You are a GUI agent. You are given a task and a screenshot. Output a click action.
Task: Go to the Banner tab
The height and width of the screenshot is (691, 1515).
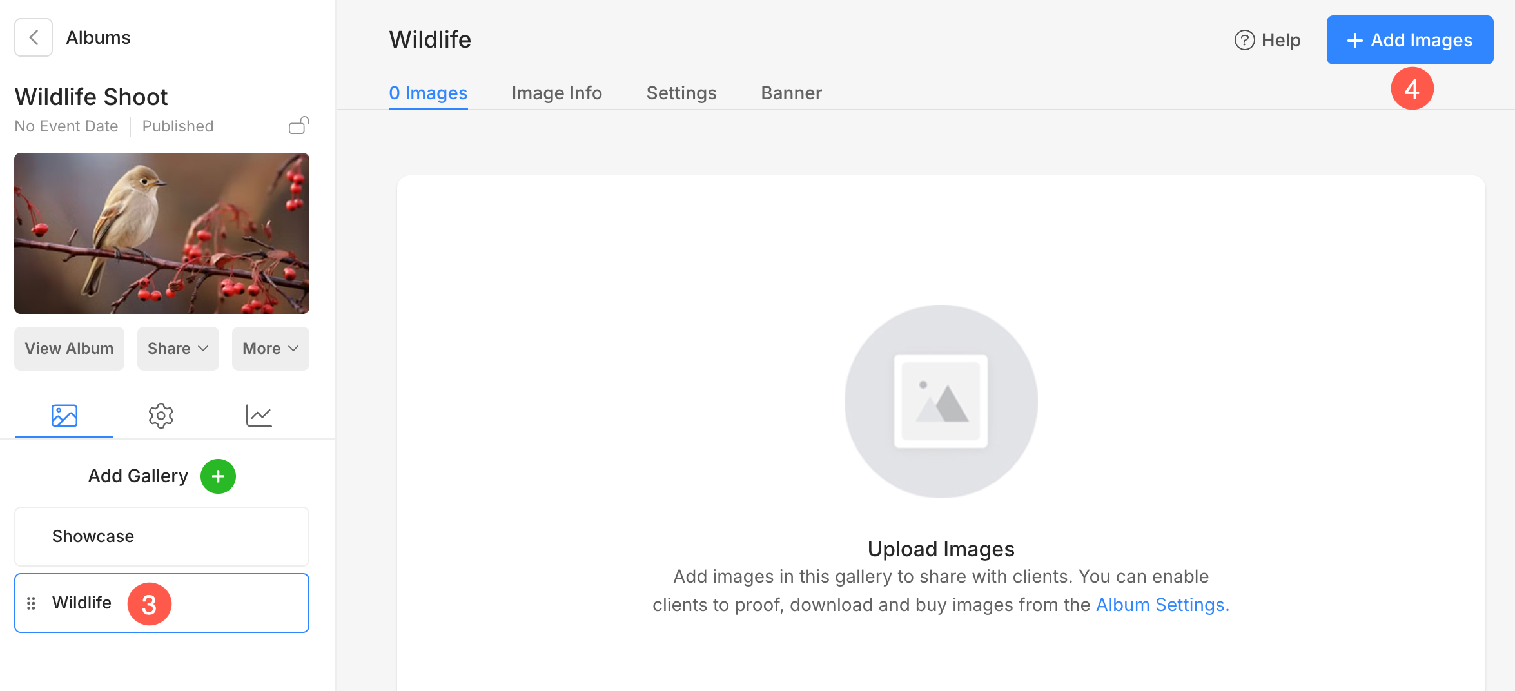pyautogui.click(x=791, y=93)
